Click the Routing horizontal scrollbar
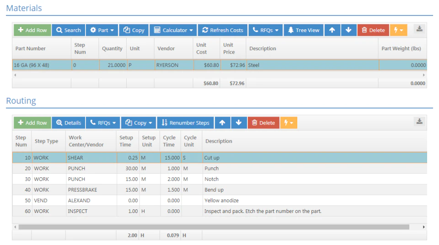 (x=214, y=227)
